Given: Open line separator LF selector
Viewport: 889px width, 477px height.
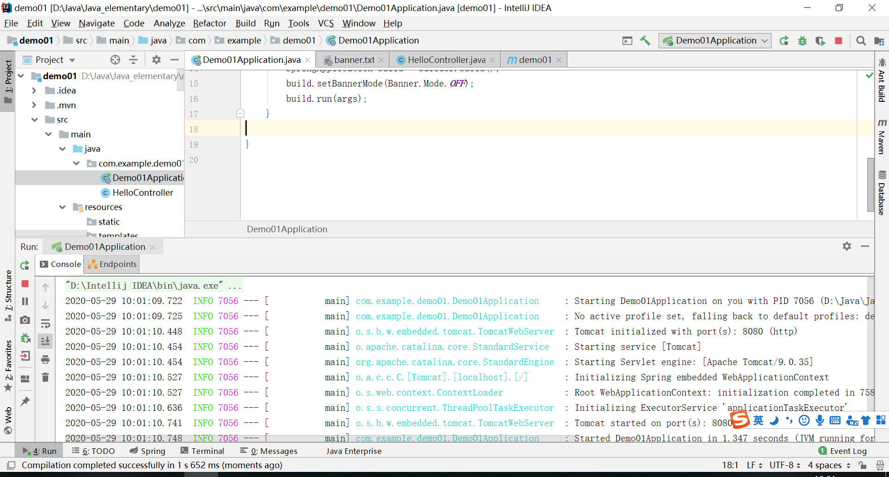Looking at the screenshot, I should 754,465.
